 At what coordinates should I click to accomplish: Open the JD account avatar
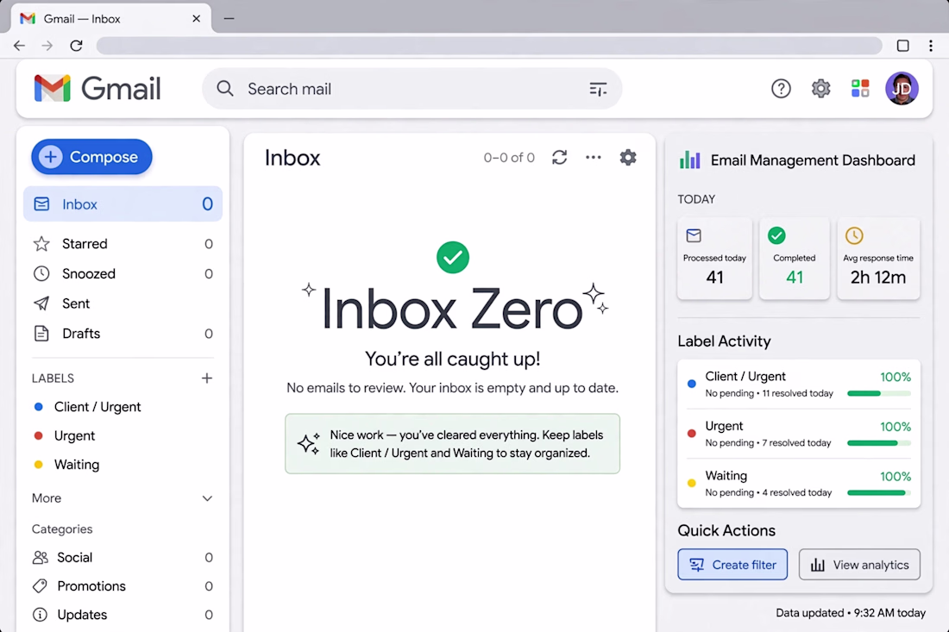(902, 88)
